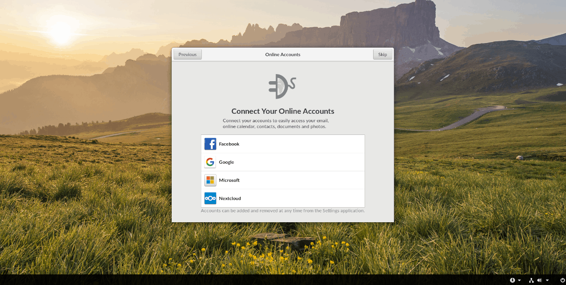Choose Nextcloud from the accounts list
Image resolution: width=566 pixels, height=285 pixels.
click(283, 198)
